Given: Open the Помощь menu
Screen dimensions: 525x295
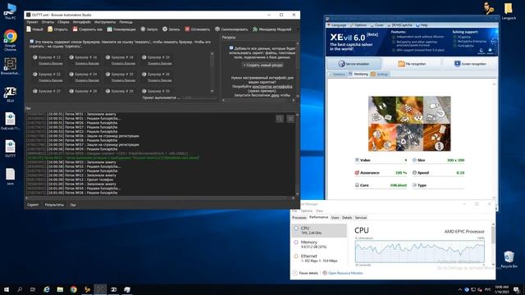Looking at the screenshot, I should (x=126, y=22).
